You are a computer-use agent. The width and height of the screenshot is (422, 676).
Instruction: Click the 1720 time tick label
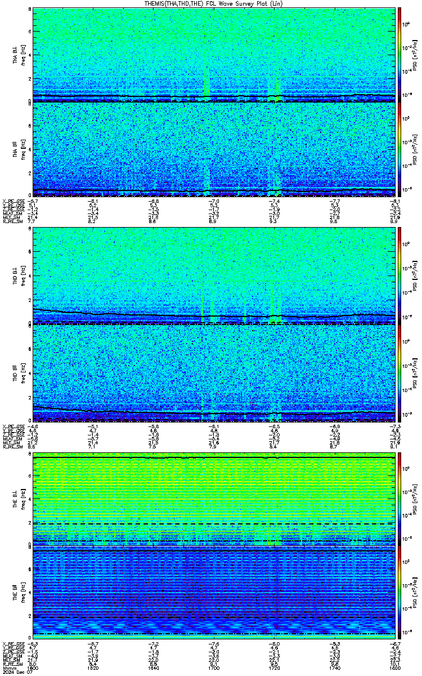coord(275,668)
